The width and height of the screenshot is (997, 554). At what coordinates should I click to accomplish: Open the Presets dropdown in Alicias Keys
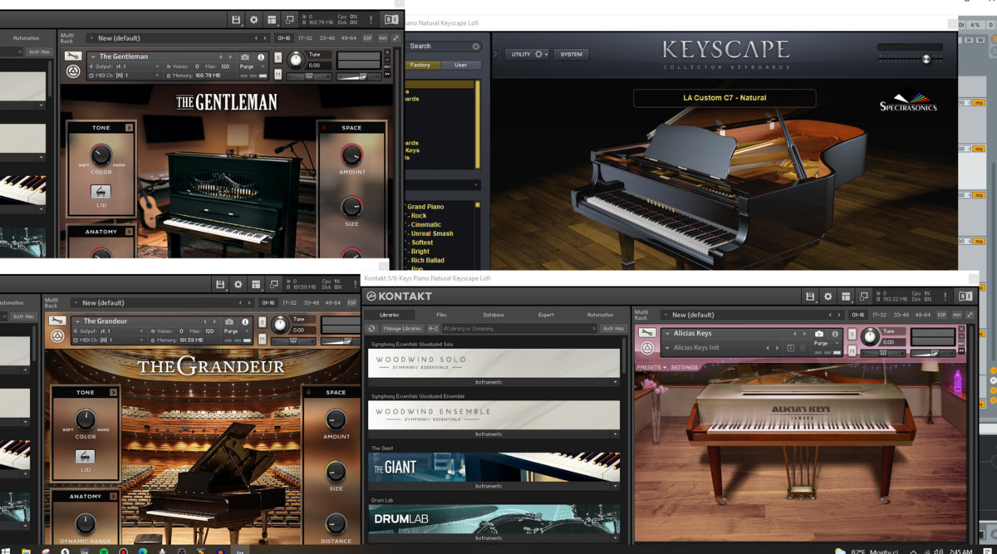651,367
